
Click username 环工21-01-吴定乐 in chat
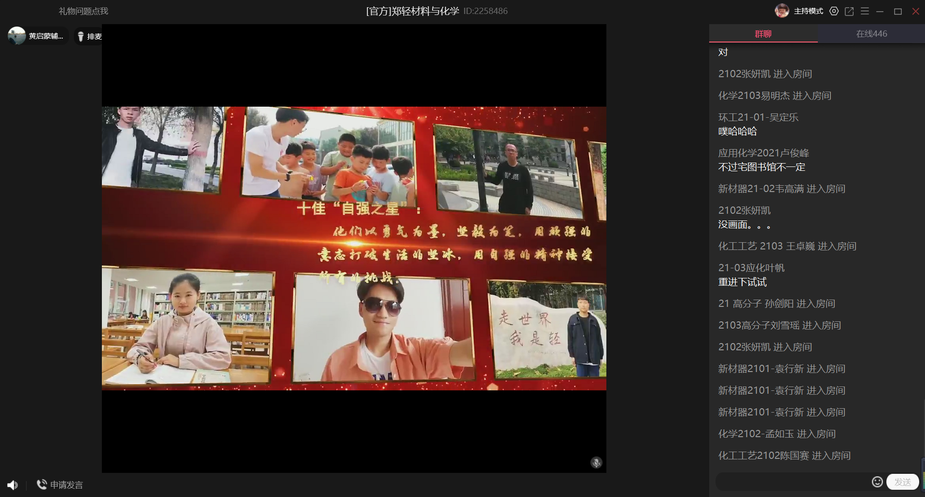[x=758, y=117]
